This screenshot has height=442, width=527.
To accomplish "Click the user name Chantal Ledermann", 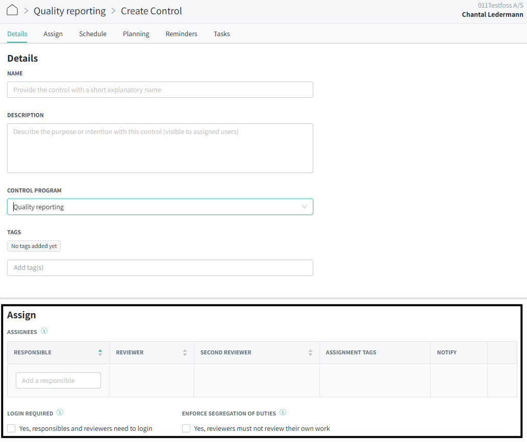I will [x=492, y=14].
